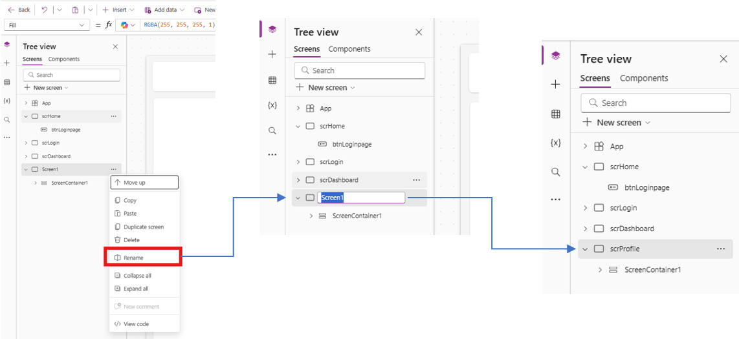Select the Screens tab in the scrProfile Tree view
The image size is (739, 339).
[595, 78]
